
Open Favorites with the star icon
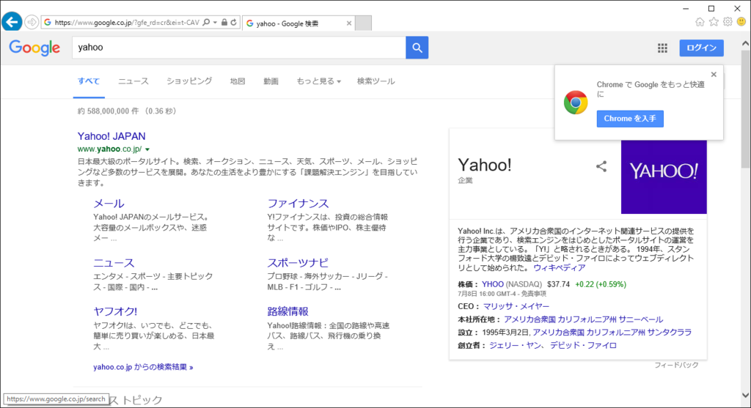714,22
